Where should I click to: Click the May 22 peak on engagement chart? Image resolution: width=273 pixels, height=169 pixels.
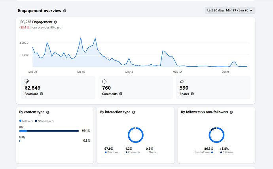(x=163, y=51)
